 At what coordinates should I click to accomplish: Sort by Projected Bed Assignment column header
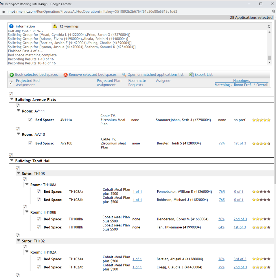pyautogui.click(x=28, y=83)
